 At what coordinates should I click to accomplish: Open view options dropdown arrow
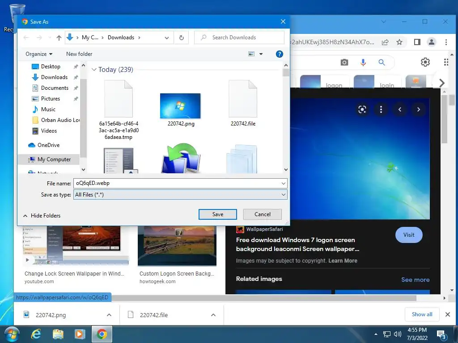point(261,54)
